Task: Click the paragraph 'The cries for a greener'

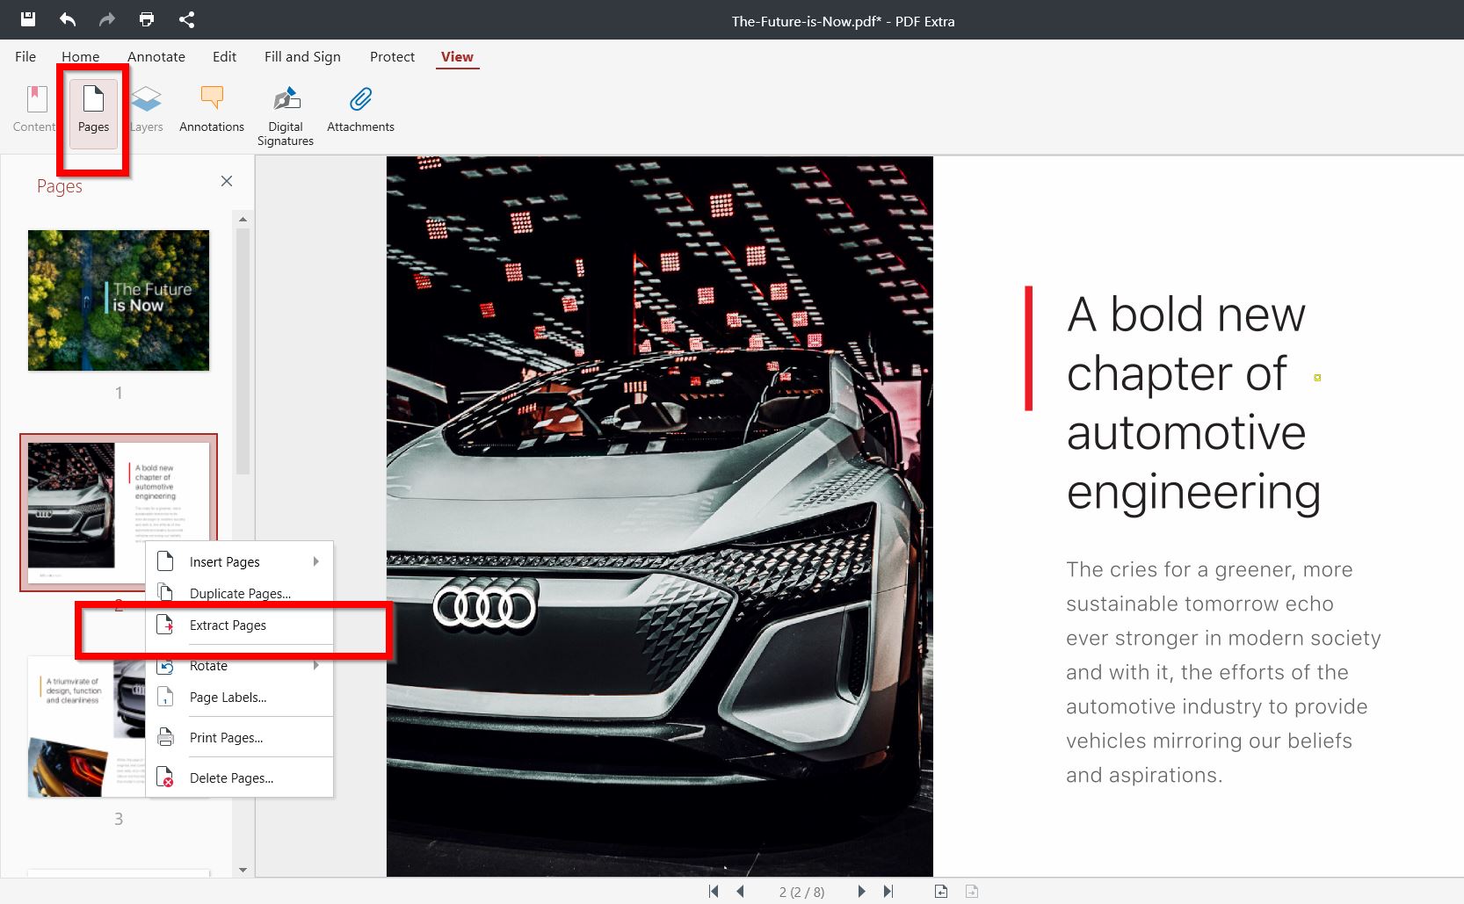Action: (x=1223, y=672)
